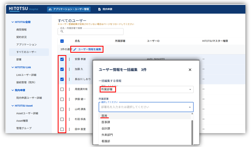Collapse the 部署名 selection dropdown arrow
The width and height of the screenshot is (251, 147).
tap(190, 107)
